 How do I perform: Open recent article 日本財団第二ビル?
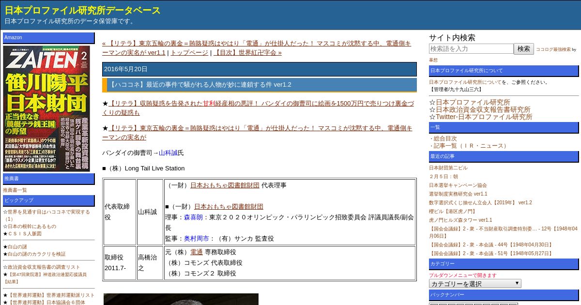click(x=448, y=168)
